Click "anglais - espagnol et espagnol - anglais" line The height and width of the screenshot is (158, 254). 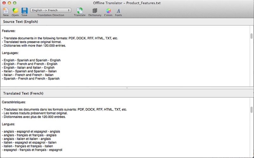(31, 131)
